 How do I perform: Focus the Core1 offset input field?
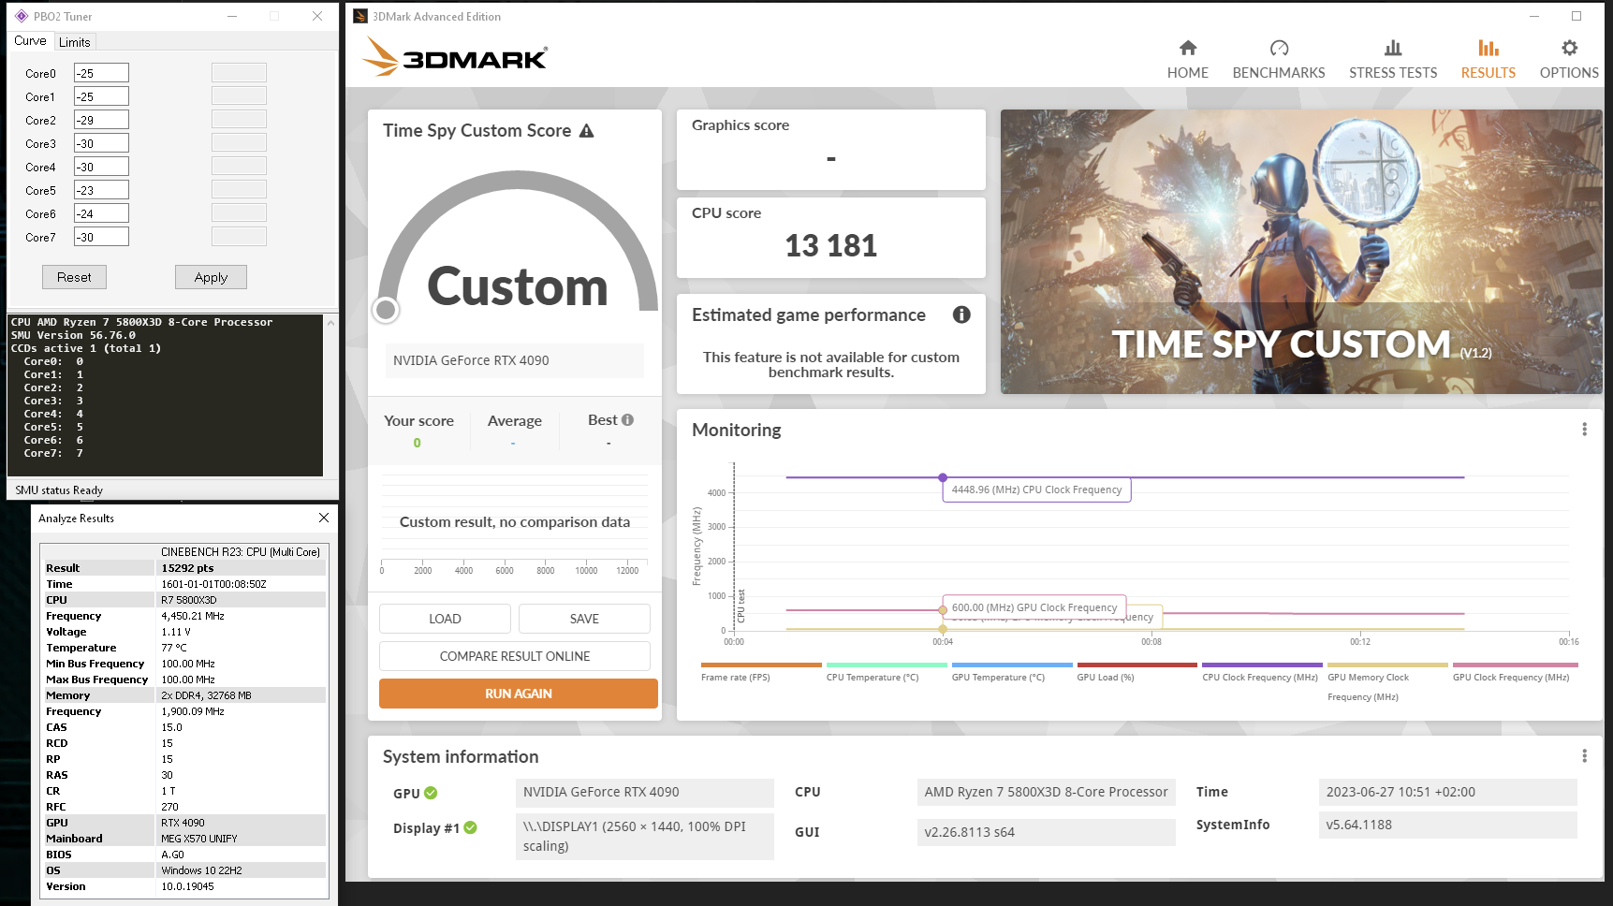[x=101, y=96]
